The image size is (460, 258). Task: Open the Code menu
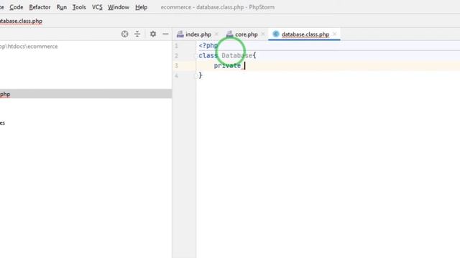(x=16, y=7)
